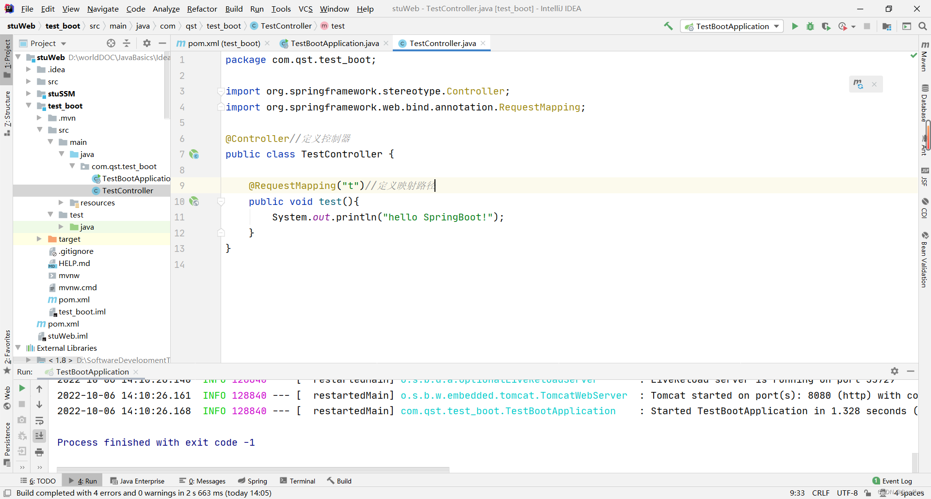The width and height of the screenshot is (931, 499).
Task: Open the TestBootApplication run configuration dropdown
Action: (x=732, y=26)
